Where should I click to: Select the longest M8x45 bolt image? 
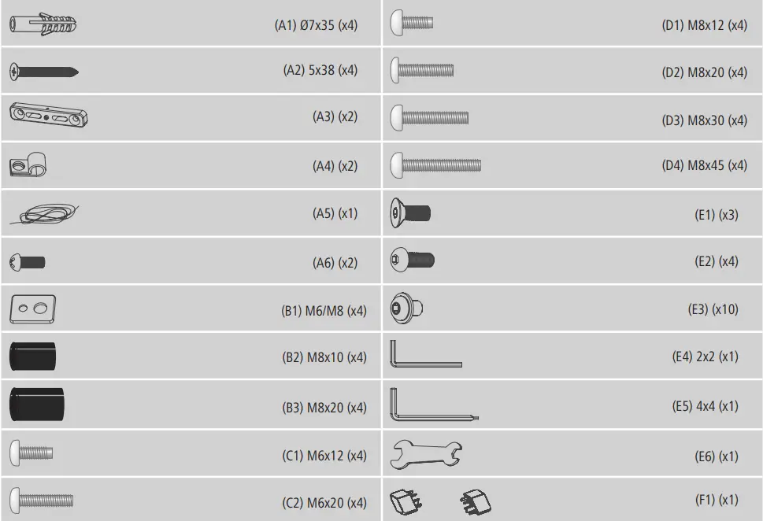point(435,165)
